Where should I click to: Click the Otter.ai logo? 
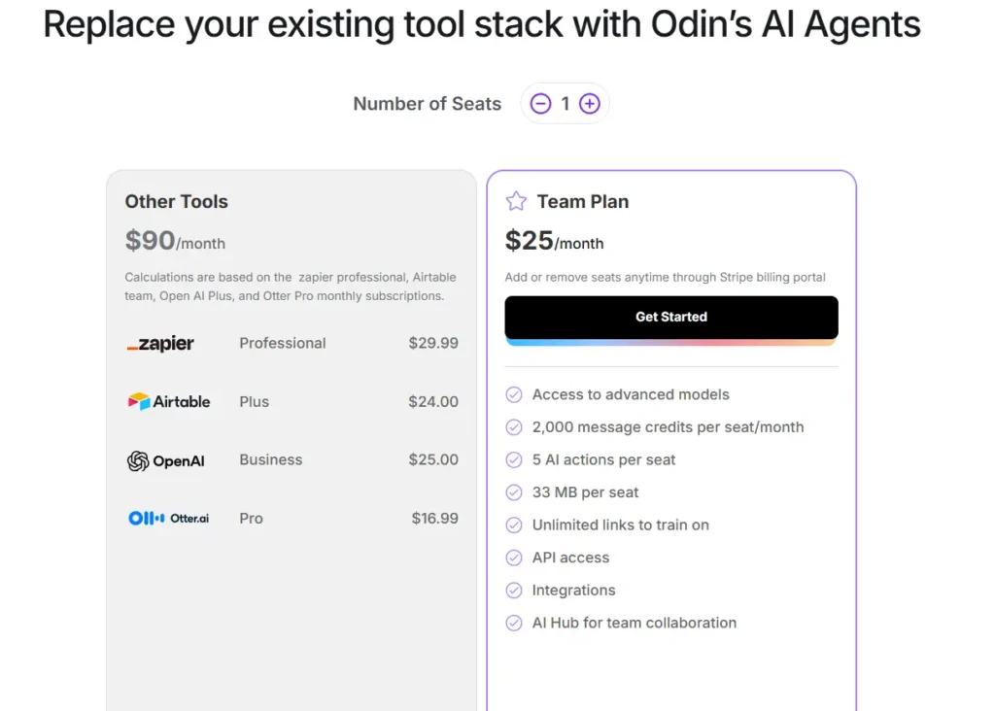pos(168,518)
